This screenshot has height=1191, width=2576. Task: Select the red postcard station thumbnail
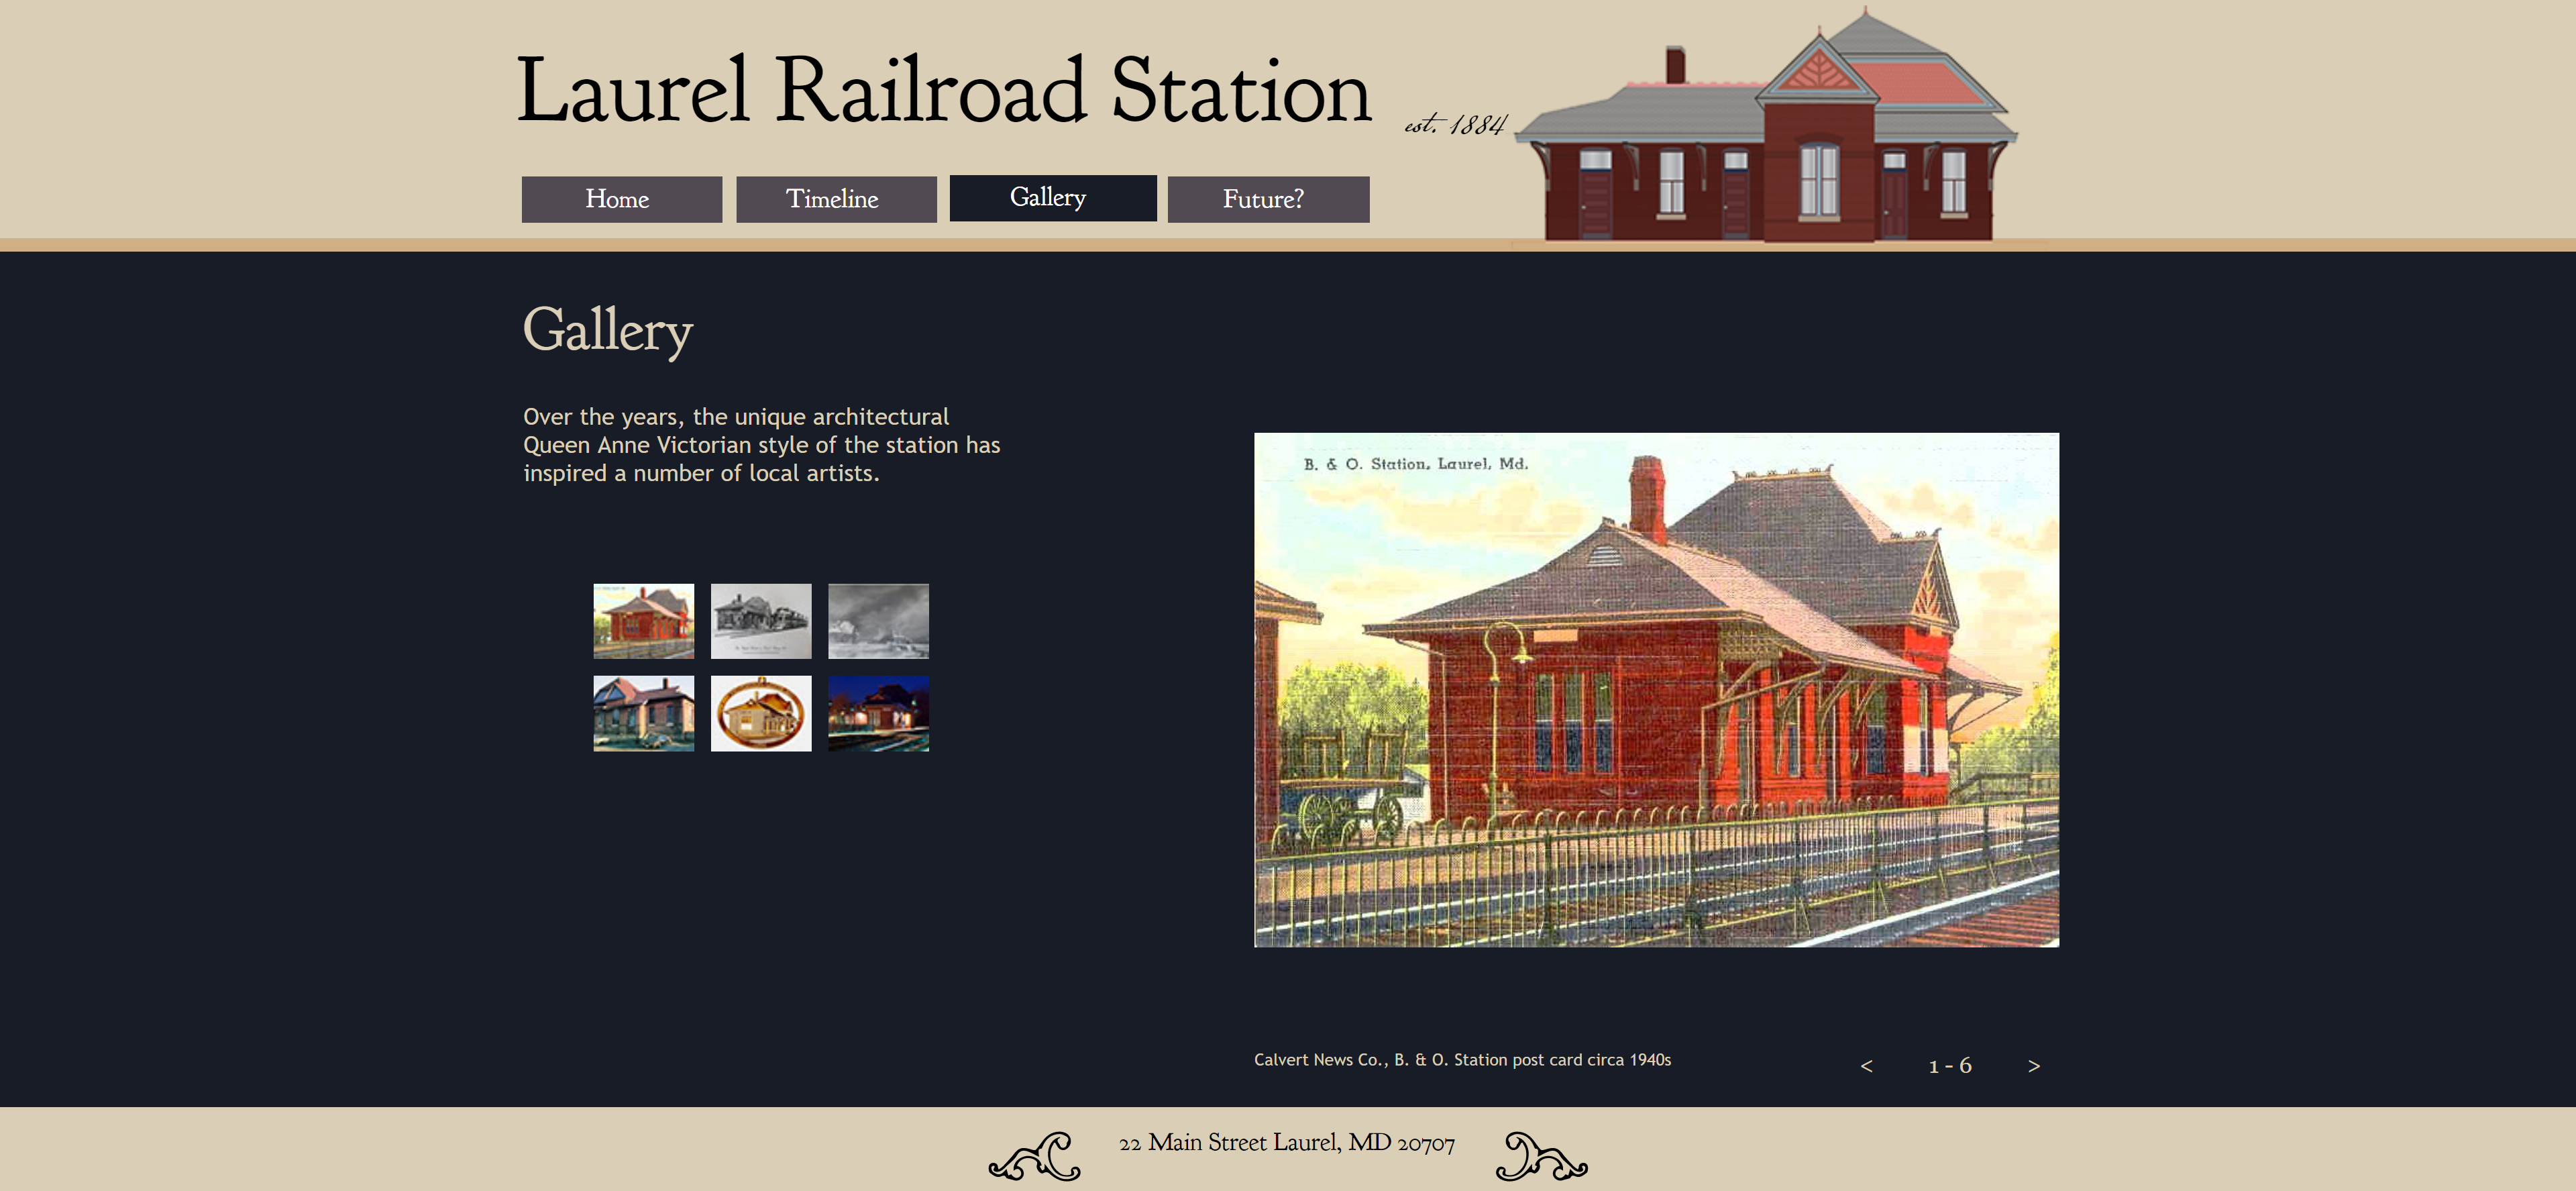(643, 621)
